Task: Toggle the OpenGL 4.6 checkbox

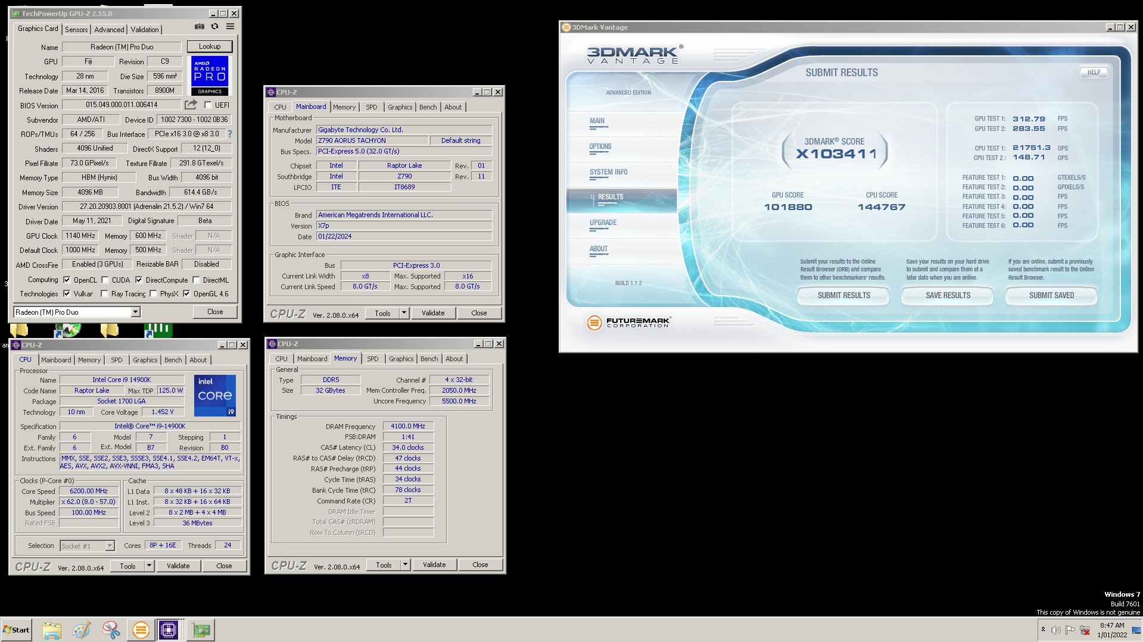Action: pos(186,293)
